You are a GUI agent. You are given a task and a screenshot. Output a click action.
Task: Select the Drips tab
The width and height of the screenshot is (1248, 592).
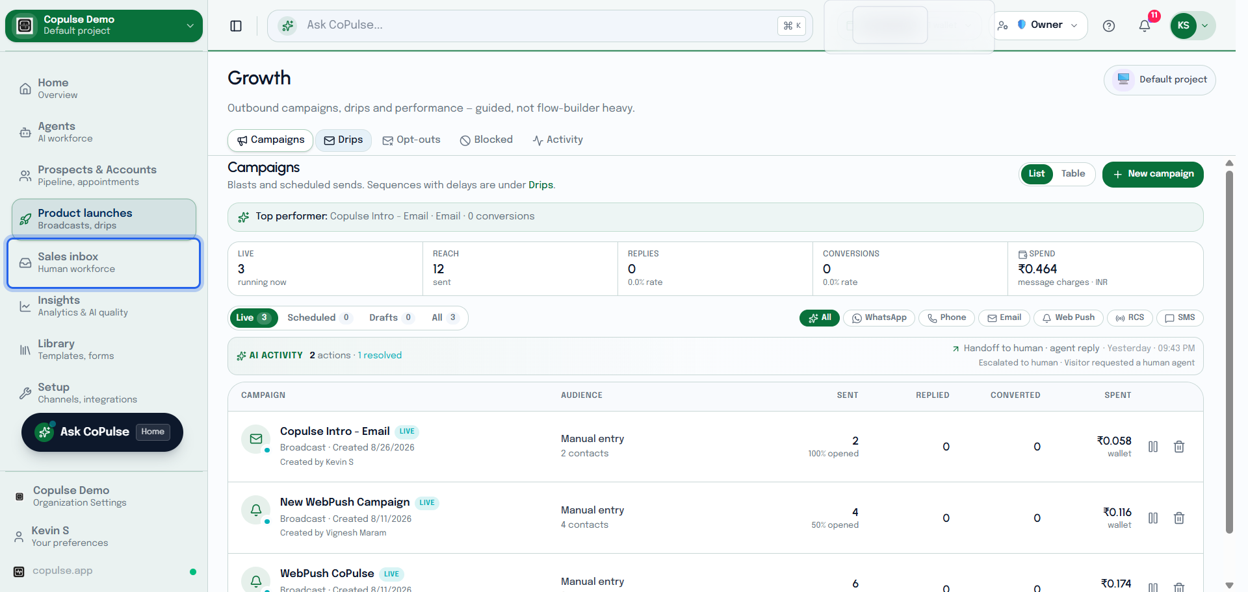pyautogui.click(x=343, y=140)
